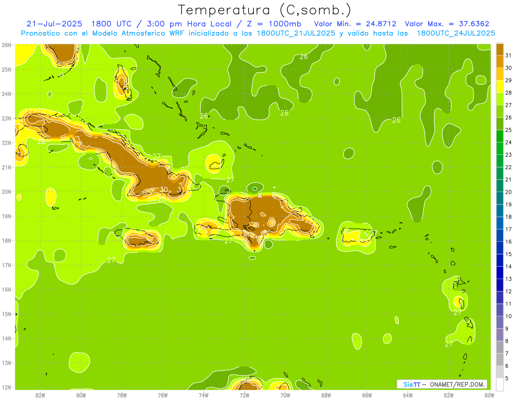520x401 pixels.
Task: Click the 'Z = 1000mb' level text
Action: 277,24
